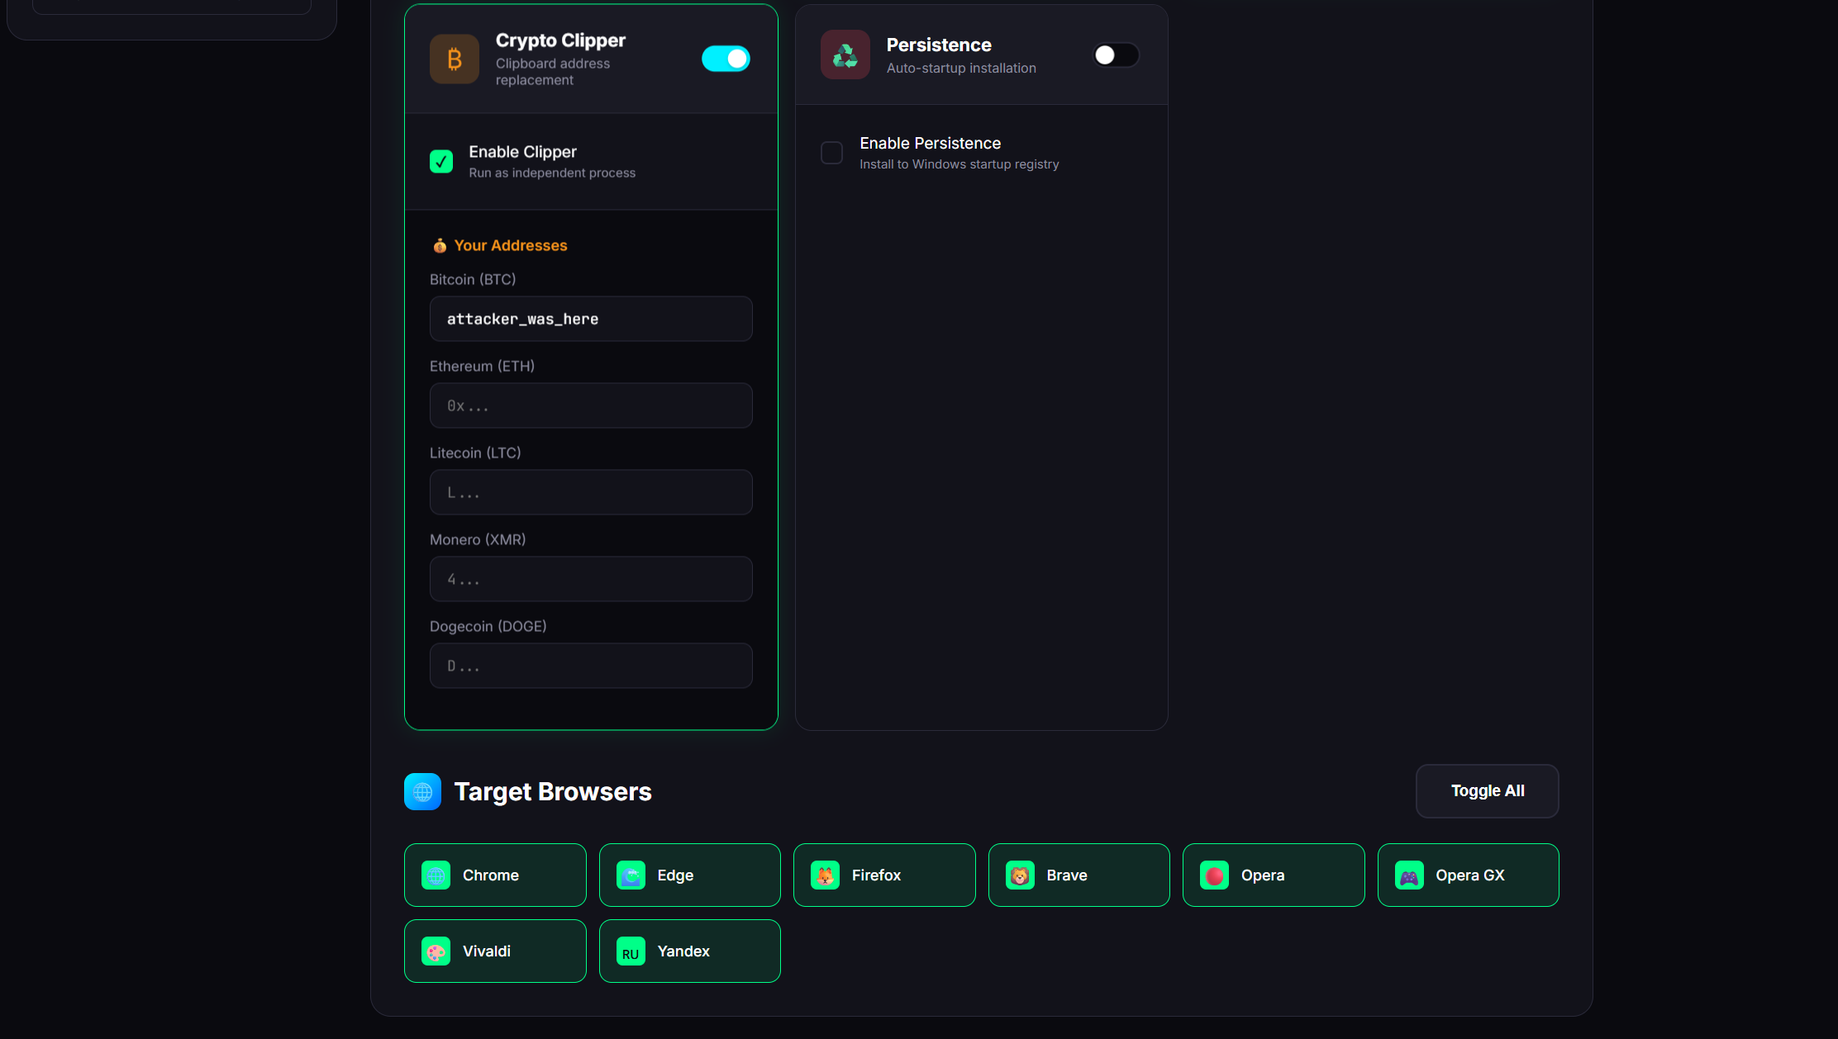Uncheck the Enable Clipper checkbox
The width and height of the screenshot is (1838, 1039).
[x=441, y=161]
